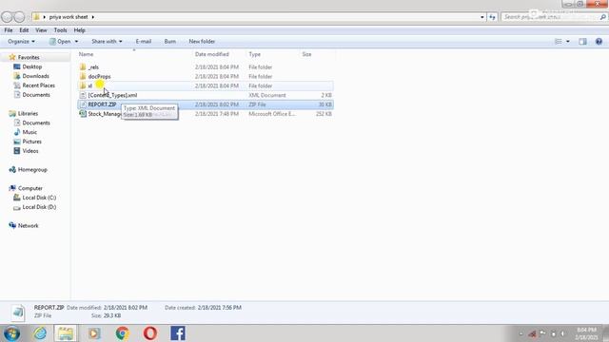609x342 pixels.
Task: Click the New folder button
Action: [x=202, y=42]
